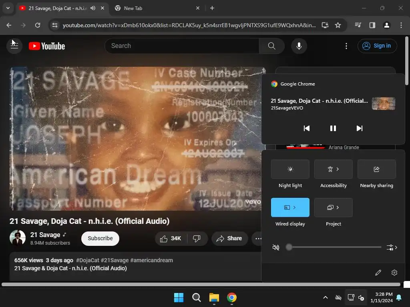Viewport: 410px width, 307px height.
Task: Set level on the volume slider
Action: pos(334,247)
